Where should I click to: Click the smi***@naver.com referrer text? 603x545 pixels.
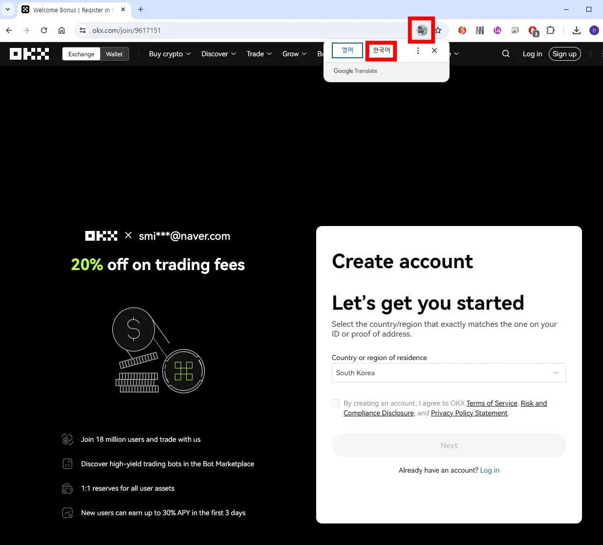(184, 236)
